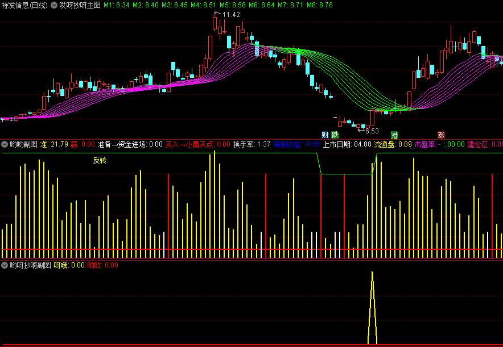Image resolution: width=503 pixels, height=347 pixels.
Task: Click the 买入→小魔买点: 0.00 readout
Action: pyautogui.click(x=198, y=144)
